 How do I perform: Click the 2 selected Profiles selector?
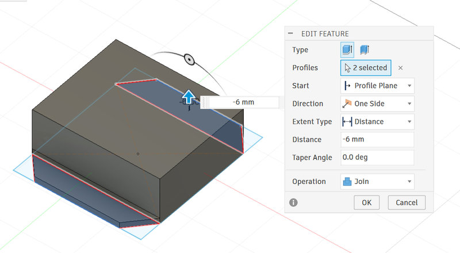pos(366,68)
